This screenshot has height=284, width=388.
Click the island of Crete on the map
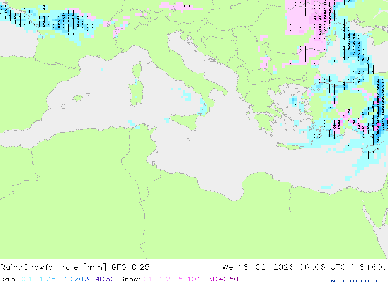tap(290, 146)
